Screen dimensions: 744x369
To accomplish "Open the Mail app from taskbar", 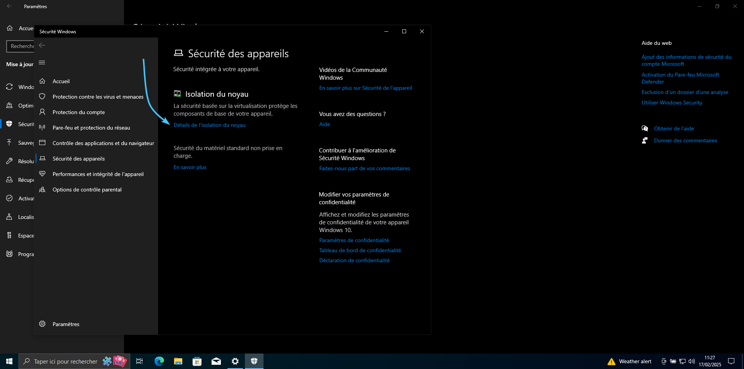I will (216, 361).
